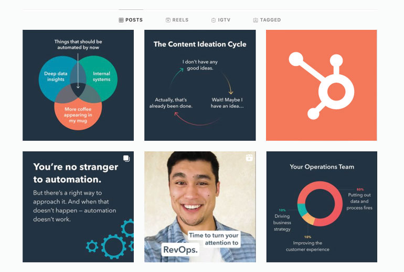Open the Venn diagram automation post
This screenshot has width=404, height=272.
pos(78,85)
